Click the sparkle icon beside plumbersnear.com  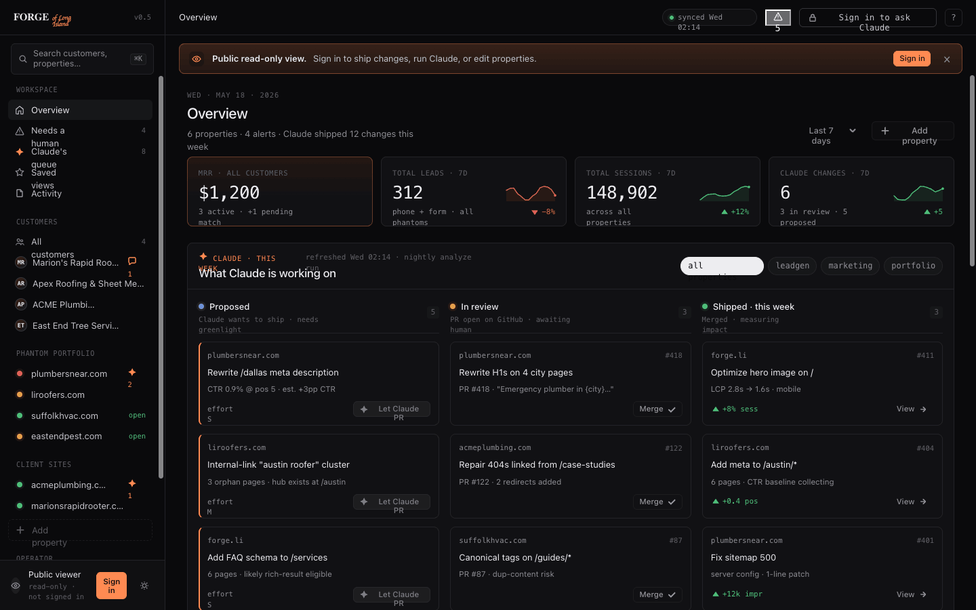click(132, 372)
